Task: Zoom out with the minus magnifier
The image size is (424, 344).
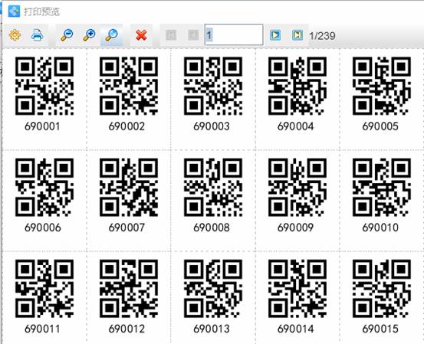Action: point(67,35)
